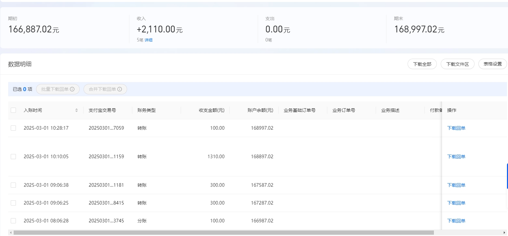Click transaction number 20250301...3745

pos(106,221)
